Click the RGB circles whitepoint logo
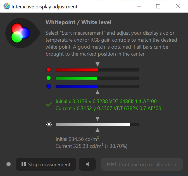188x176 pixels. pos(20,33)
